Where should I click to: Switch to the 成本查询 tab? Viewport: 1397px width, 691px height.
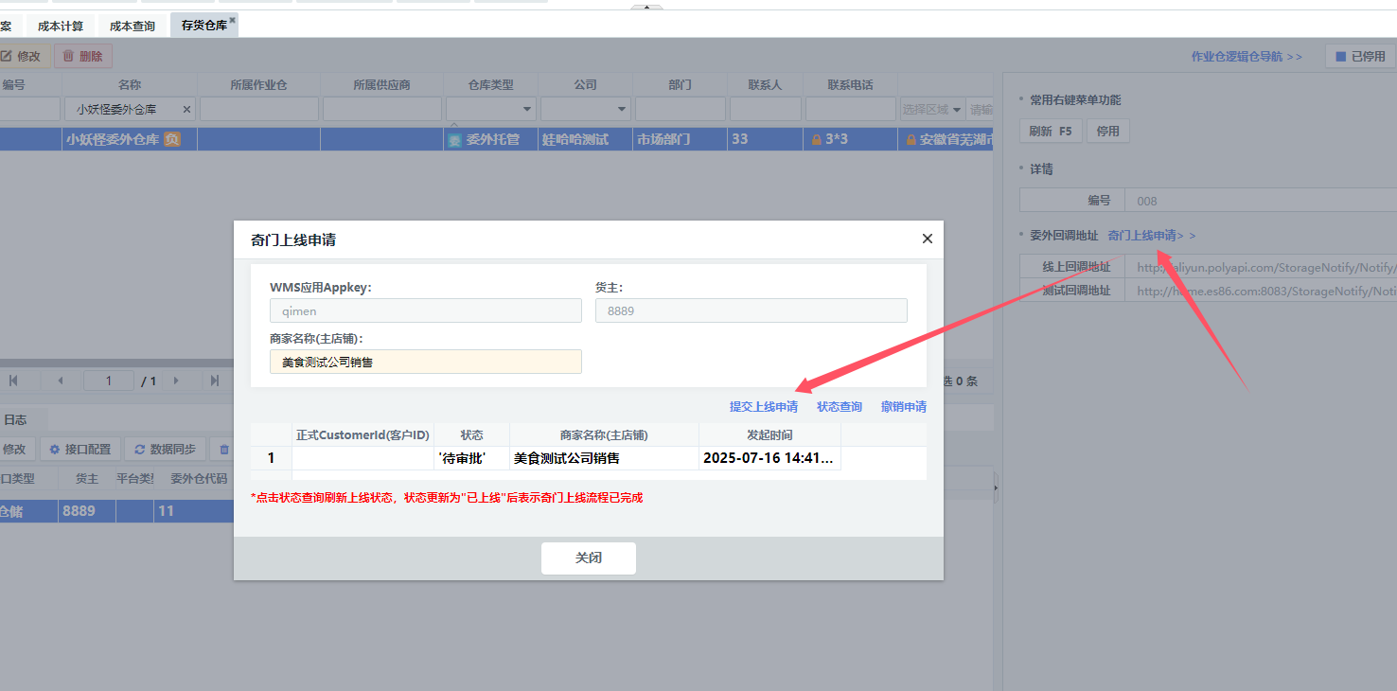pos(133,27)
